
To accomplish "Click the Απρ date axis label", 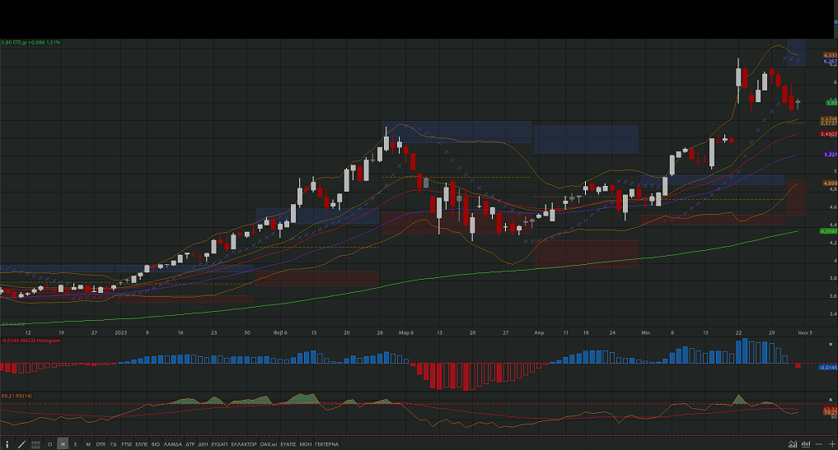I will [539, 332].
